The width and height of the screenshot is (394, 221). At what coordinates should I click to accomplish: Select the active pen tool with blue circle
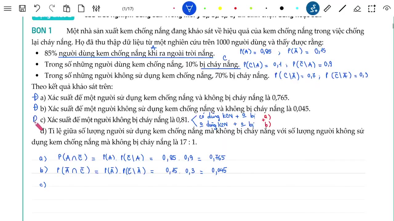click(189, 9)
